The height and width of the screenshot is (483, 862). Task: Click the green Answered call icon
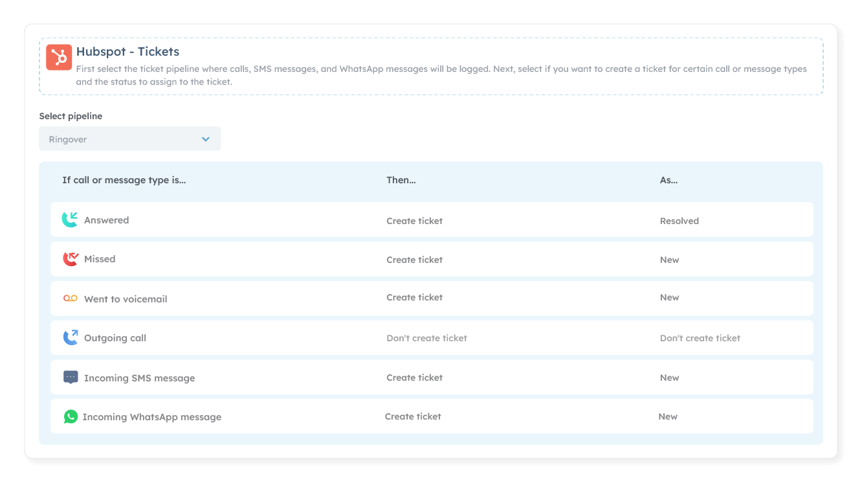tap(71, 219)
